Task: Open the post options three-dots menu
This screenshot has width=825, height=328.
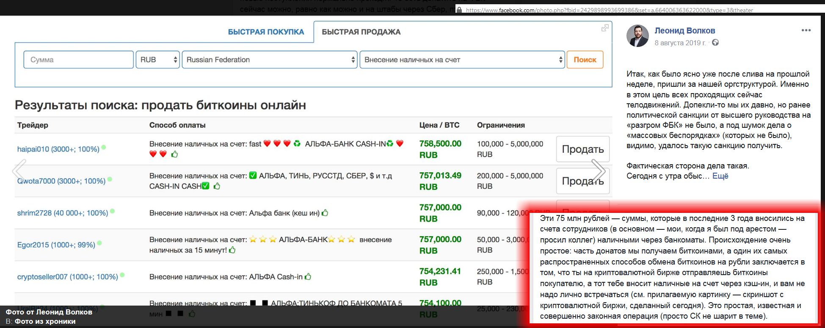Action: click(x=806, y=30)
